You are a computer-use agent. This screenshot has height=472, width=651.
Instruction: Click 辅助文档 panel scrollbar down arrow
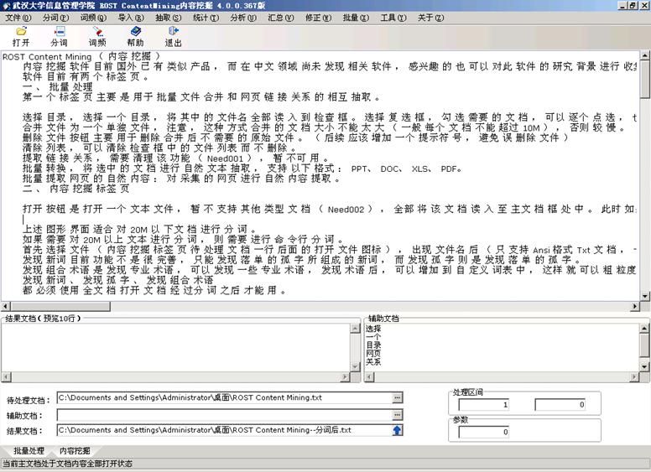pos(644,366)
